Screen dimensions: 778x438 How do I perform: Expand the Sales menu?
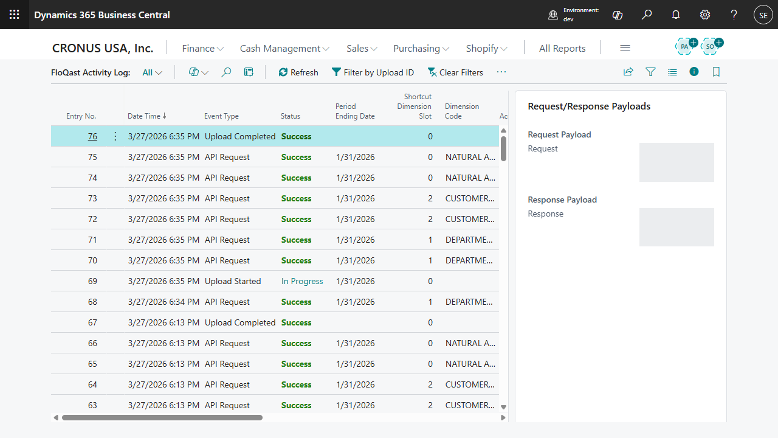click(x=362, y=48)
